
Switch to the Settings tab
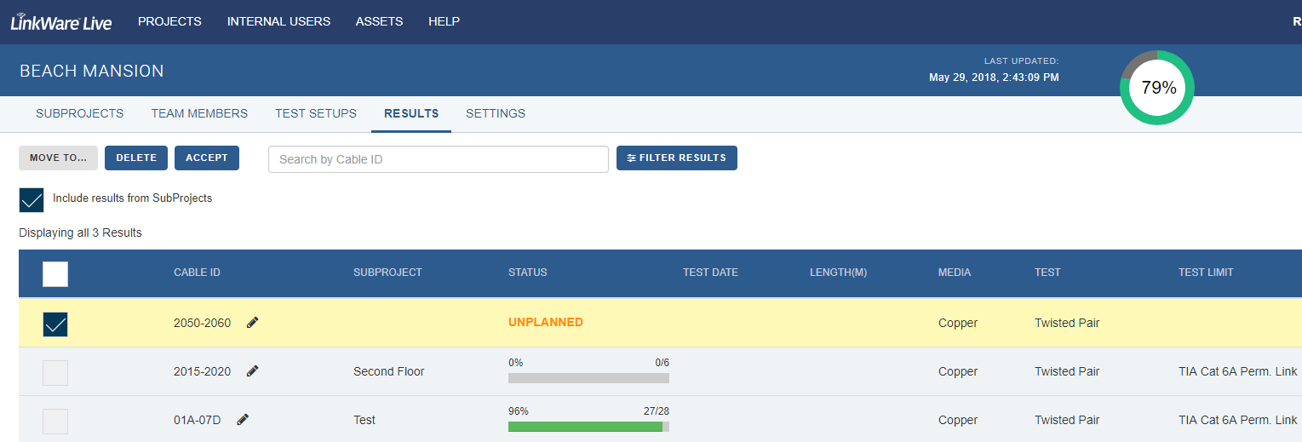[496, 113]
